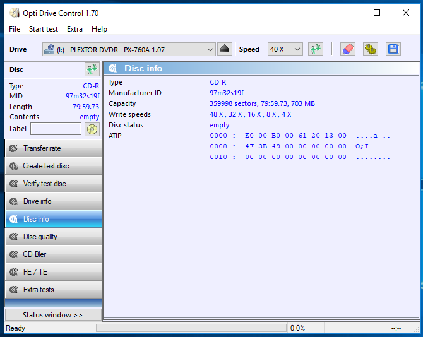423x337 pixels.
Task: Switch to CD Bler test
Action: point(54,254)
